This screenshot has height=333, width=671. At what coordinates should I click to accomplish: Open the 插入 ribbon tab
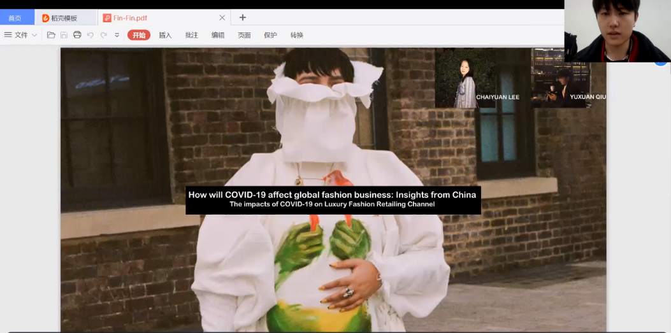[165, 35]
